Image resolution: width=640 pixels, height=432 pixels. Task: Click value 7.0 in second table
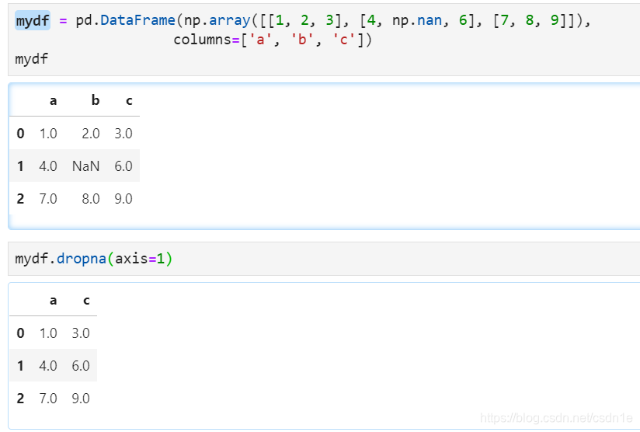pyautogui.click(x=48, y=399)
